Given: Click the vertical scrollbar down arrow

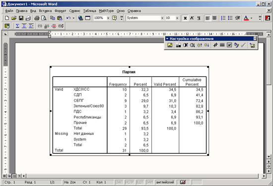Looking at the screenshot, I should point(269,157).
